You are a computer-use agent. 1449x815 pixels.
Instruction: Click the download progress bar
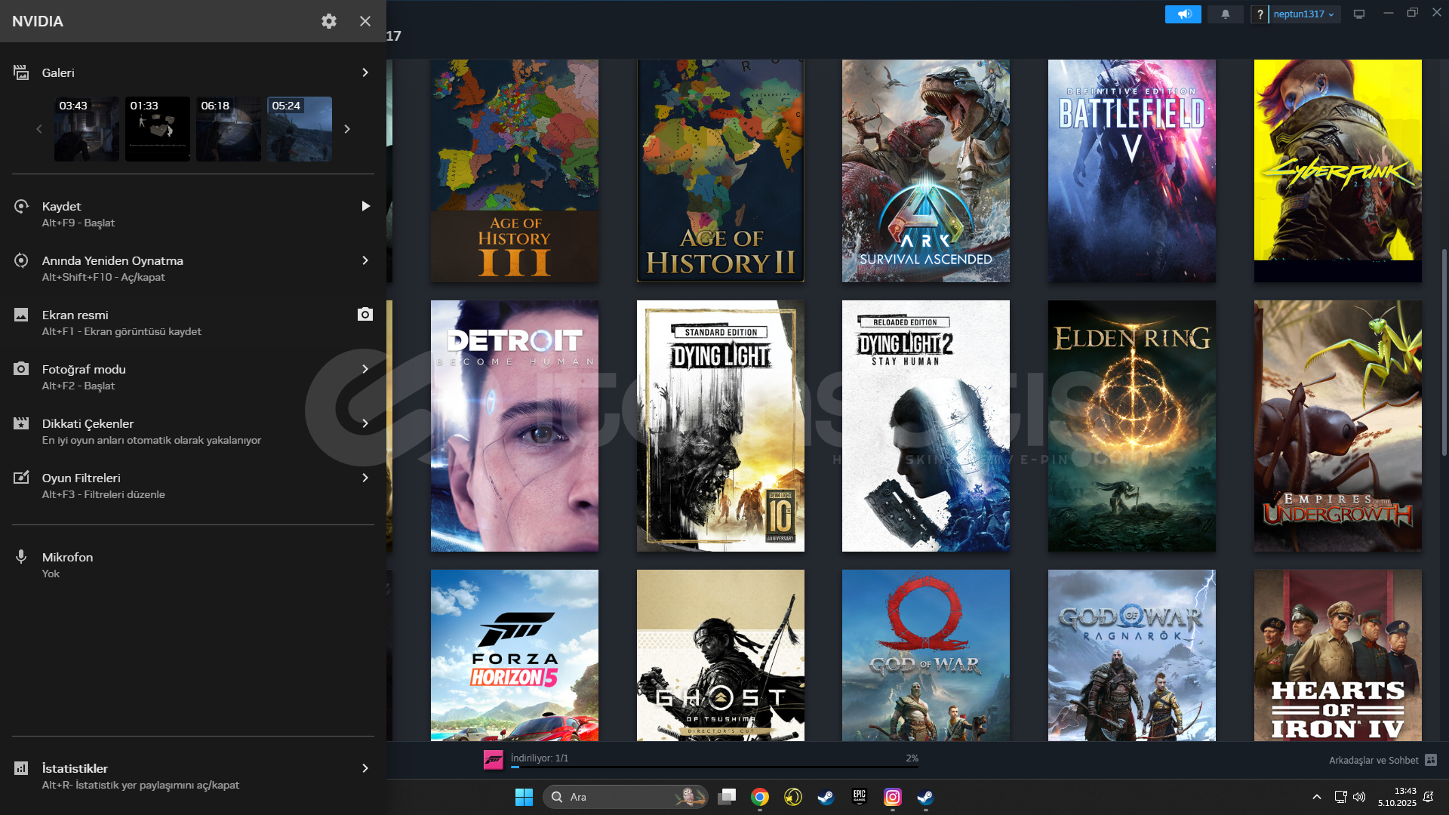713,767
